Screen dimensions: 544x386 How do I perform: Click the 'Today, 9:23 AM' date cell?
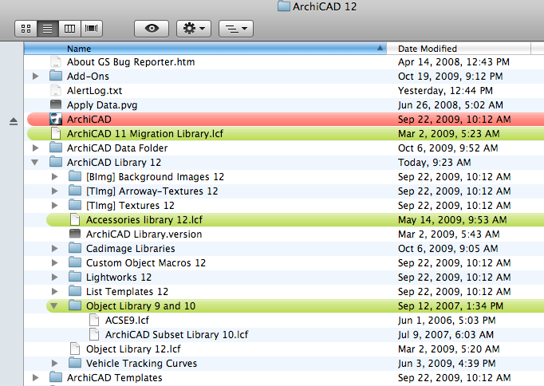(435, 163)
